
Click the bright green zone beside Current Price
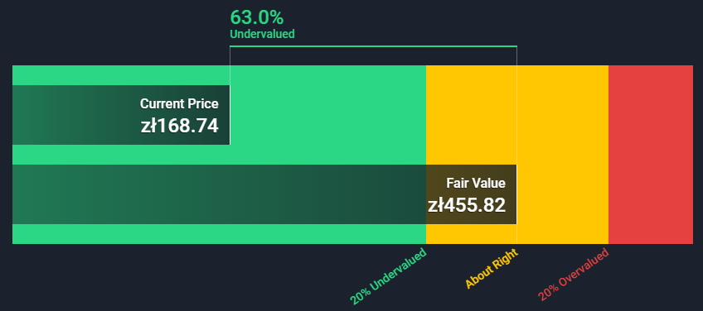pos(327,115)
